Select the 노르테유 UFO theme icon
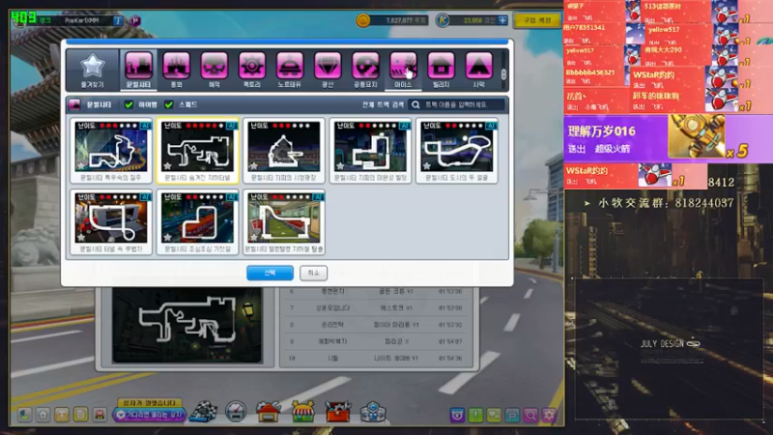 [x=290, y=70]
